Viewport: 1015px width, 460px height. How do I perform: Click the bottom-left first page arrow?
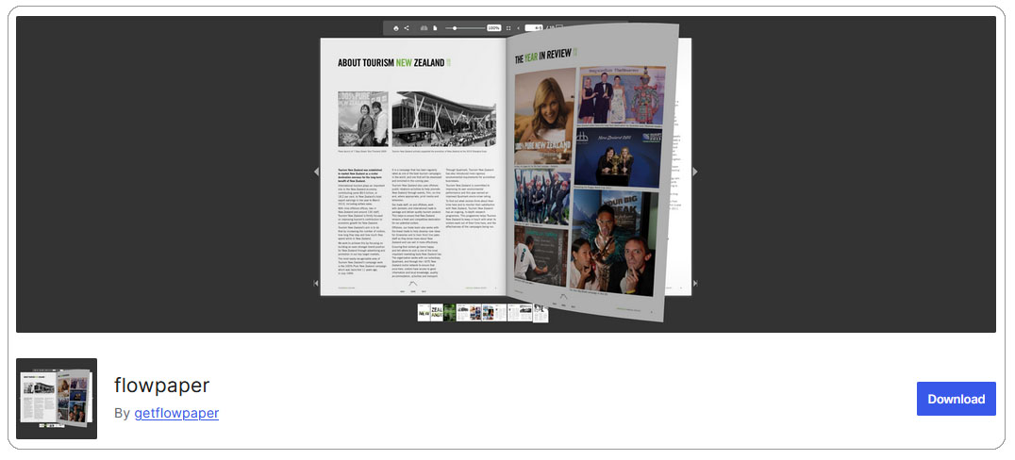(316, 283)
